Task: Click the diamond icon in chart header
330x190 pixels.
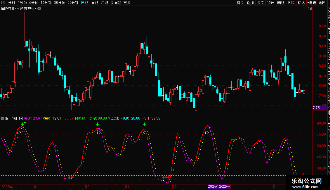Action: [304, 9]
